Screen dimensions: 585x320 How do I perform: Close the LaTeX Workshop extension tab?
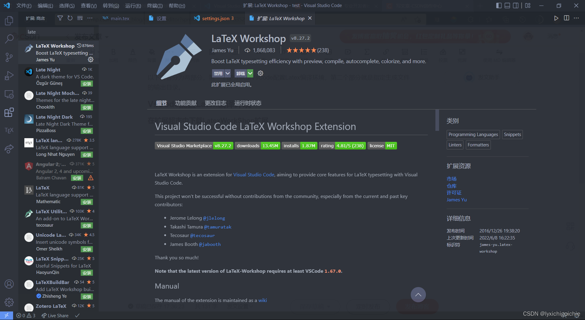tap(310, 18)
